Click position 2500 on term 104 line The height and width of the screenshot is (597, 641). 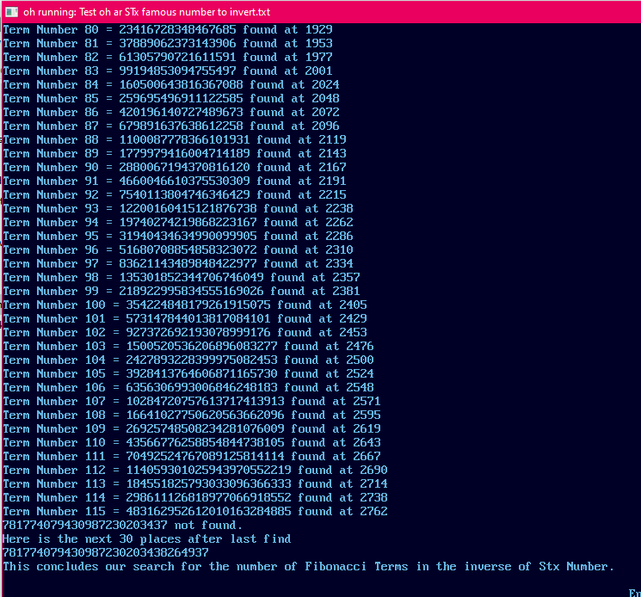(x=360, y=360)
